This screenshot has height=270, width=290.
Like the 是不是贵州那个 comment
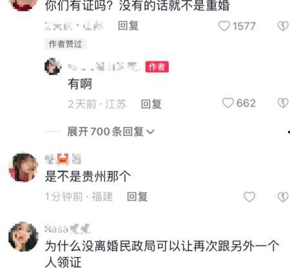tap(249, 197)
